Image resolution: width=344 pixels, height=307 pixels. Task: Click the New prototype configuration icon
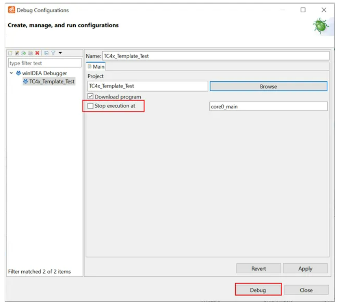[x=17, y=53]
